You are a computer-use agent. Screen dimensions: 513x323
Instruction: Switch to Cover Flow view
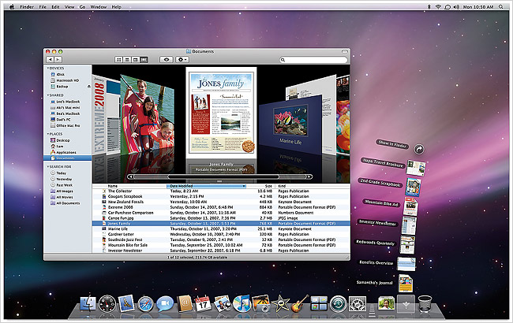tap(144, 59)
